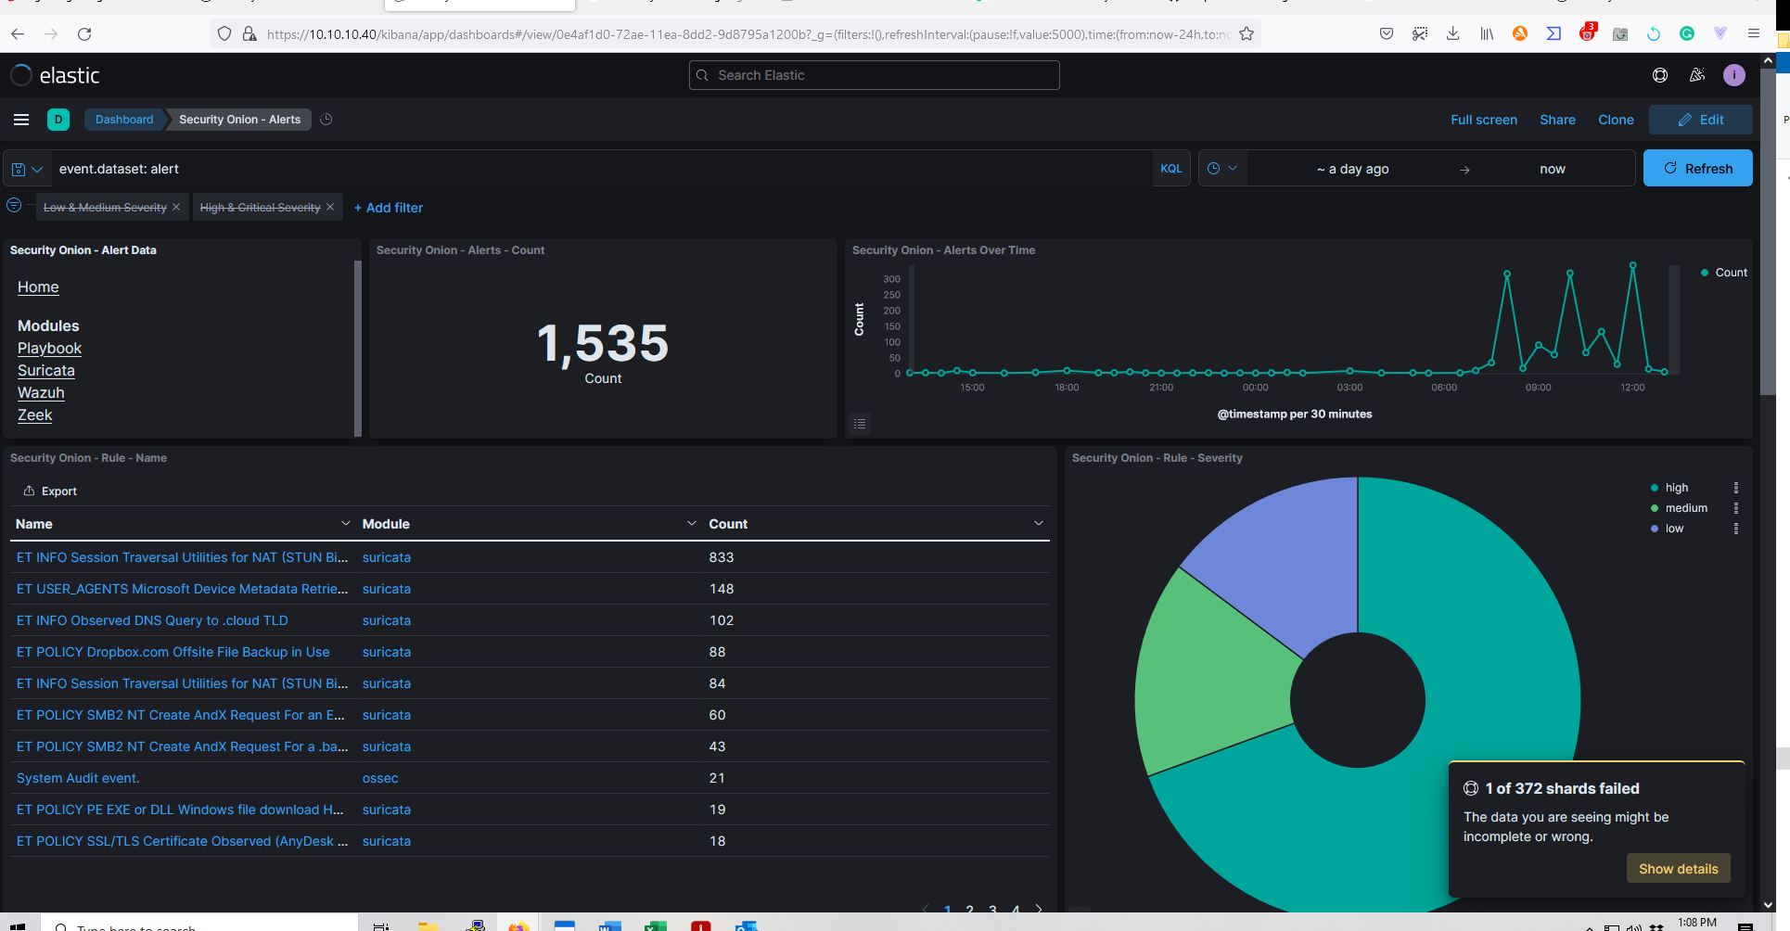Open the Share menu
The height and width of the screenshot is (931, 1790).
[x=1557, y=120]
